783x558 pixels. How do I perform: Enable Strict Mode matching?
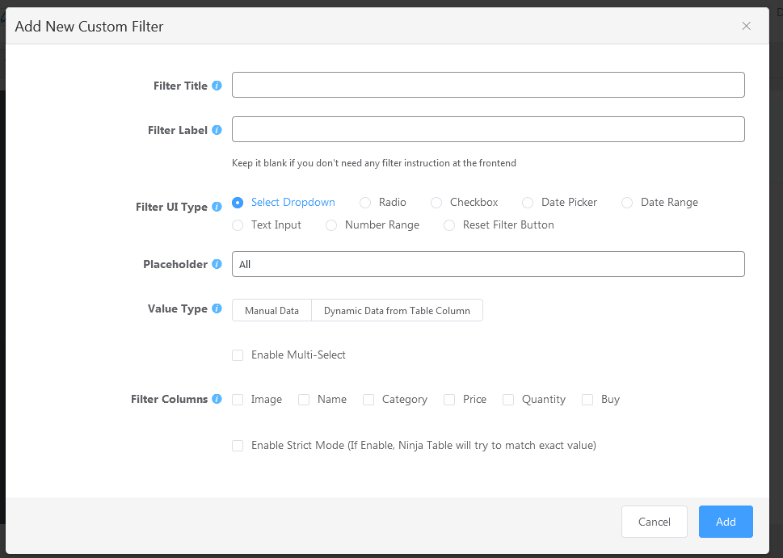click(238, 445)
